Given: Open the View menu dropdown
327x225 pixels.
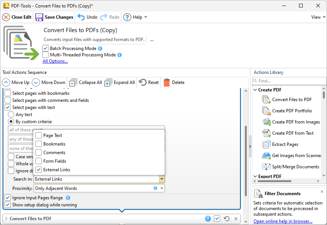Looking at the screenshot, I should coord(318,17).
